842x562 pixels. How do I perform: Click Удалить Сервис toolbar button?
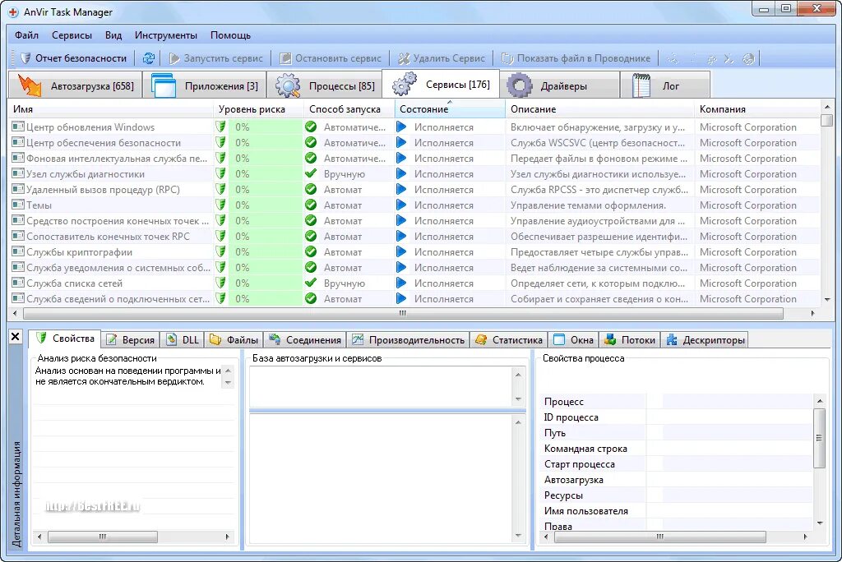click(442, 58)
